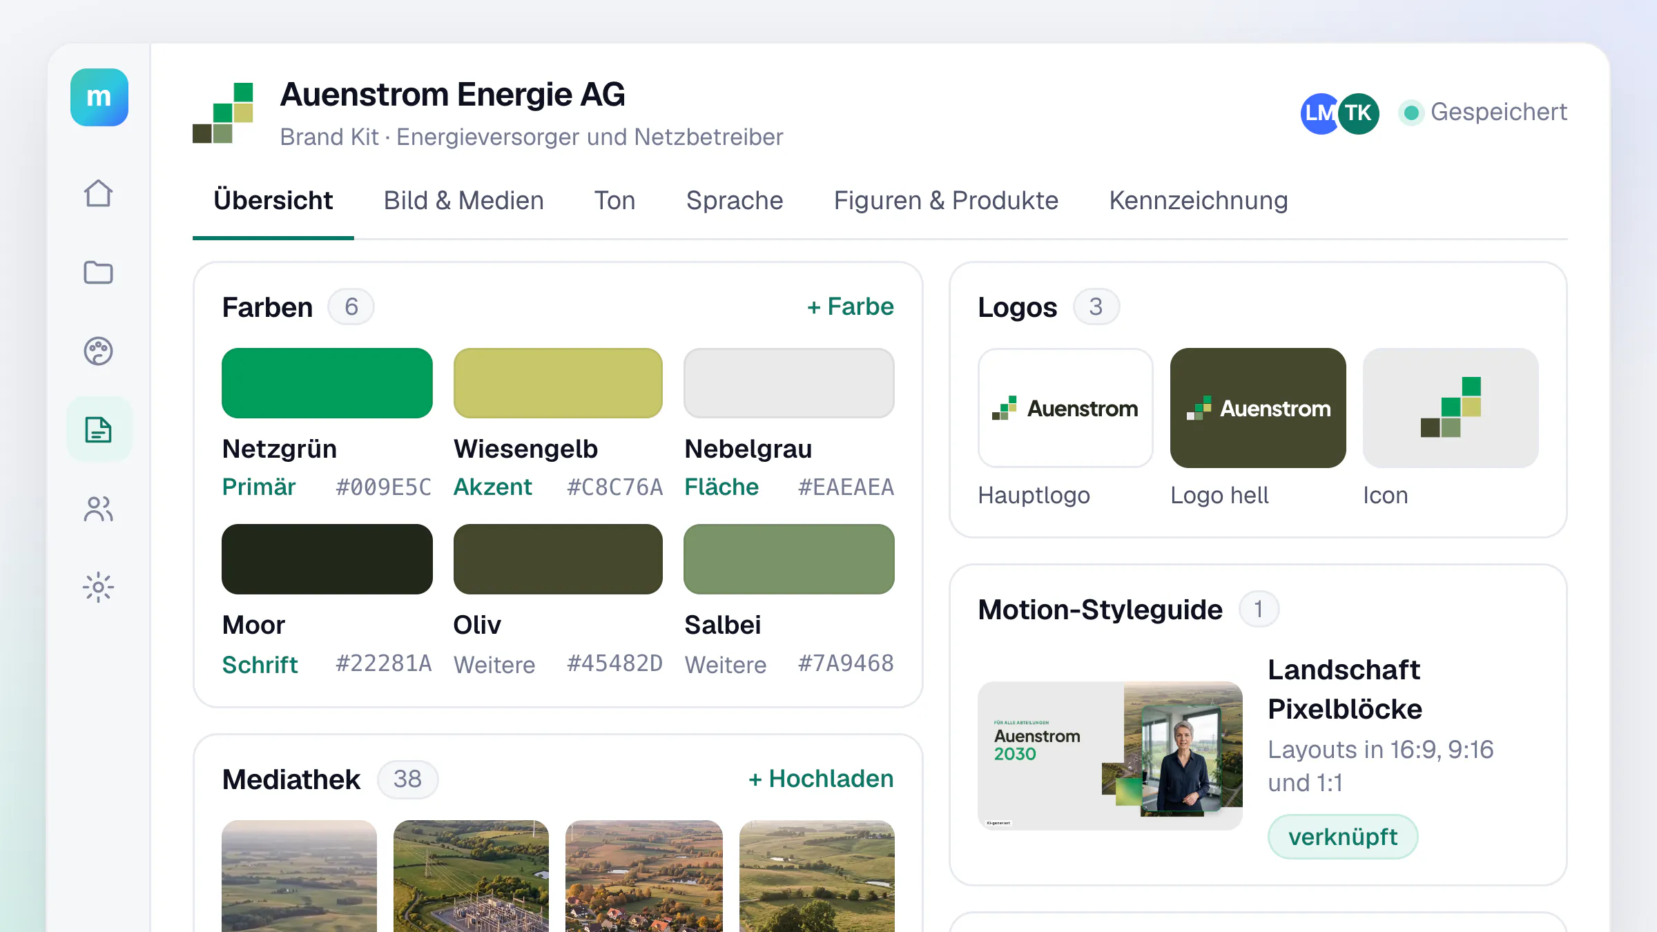Image resolution: width=1657 pixels, height=932 pixels.
Task: Switch to the Bild & Medien tab
Action: click(463, 201)
